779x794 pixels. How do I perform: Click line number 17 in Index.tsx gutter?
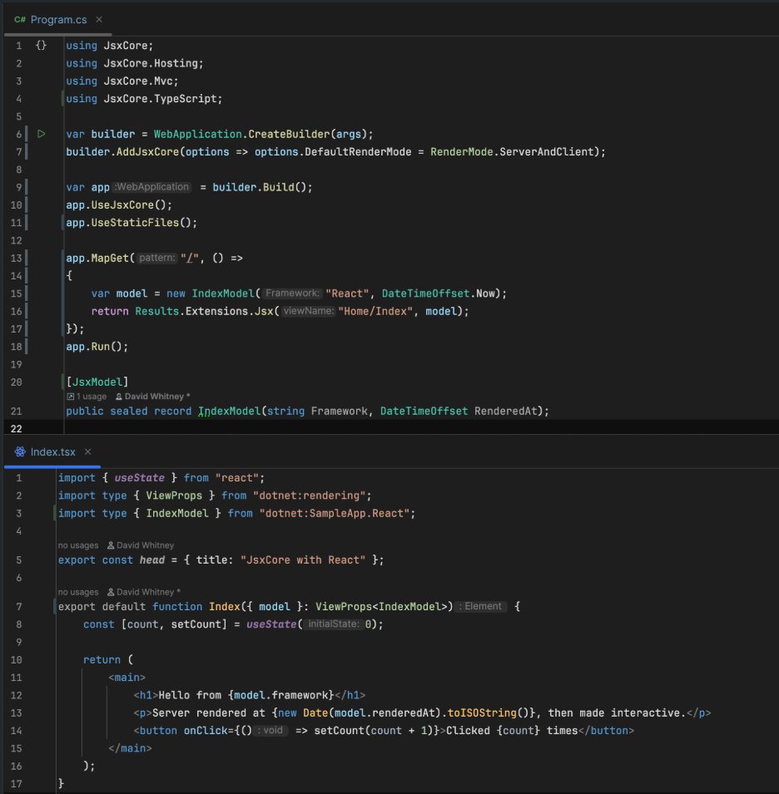click(x=16, y=784)
